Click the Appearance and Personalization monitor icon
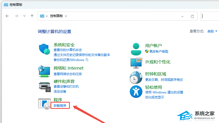 [136, 63]
